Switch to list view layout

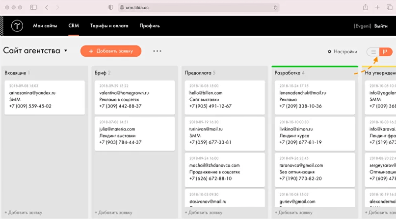point(373,52)
